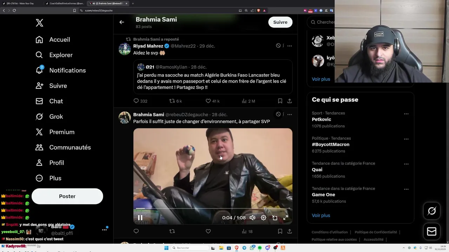Reply to the Brahmia Sami video post
This screenshot has width=449, height=252.
click(136, 231)
